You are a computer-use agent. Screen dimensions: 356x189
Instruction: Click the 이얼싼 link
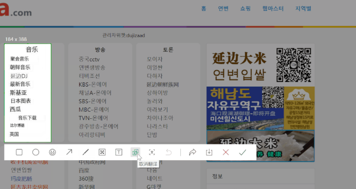pyautogui.click(x=155, y=68)
